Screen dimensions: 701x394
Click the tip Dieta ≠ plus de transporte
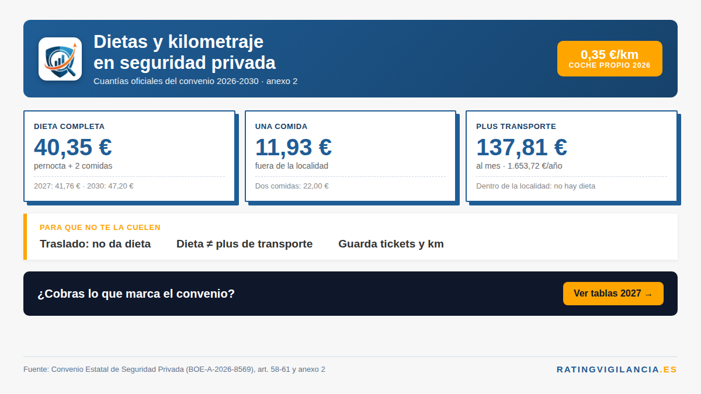pos(245,244)
